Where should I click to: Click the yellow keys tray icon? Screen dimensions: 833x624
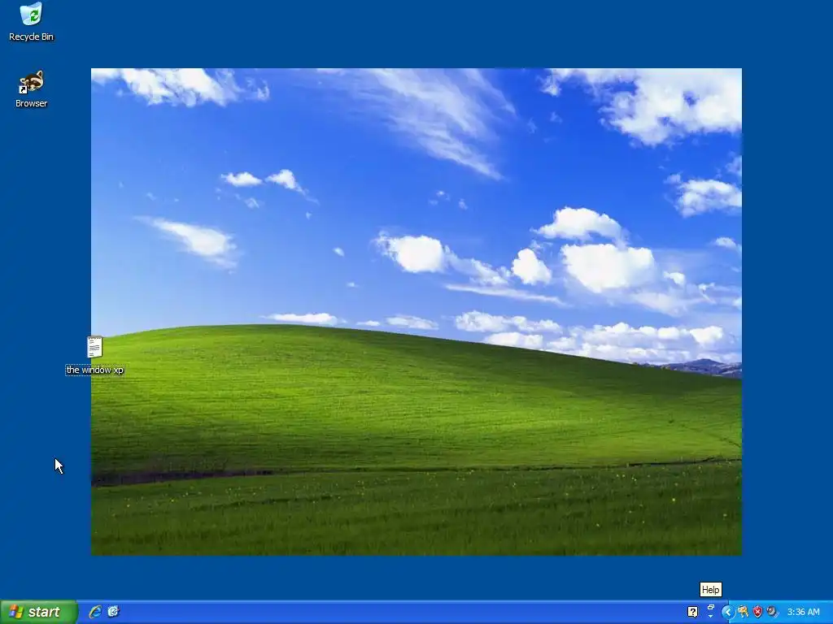click(743, 613)
